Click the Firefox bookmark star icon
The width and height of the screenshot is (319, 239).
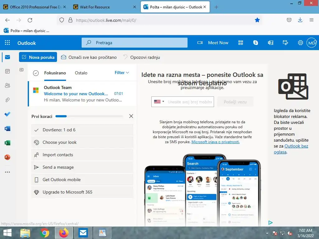[257, 20]
